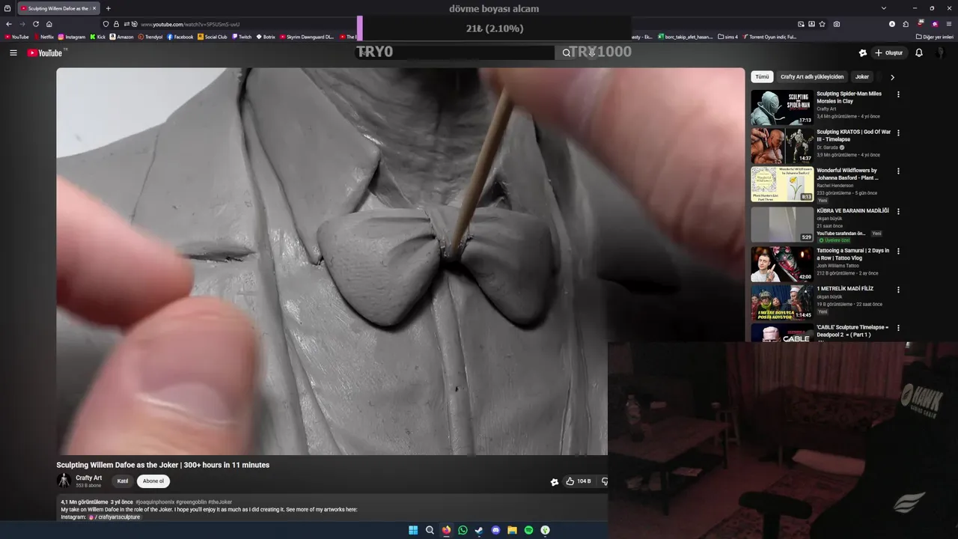The width and height of the screenshot is (958, 539).
Task: Open the Windows Start menu
Action: (413, 530)
